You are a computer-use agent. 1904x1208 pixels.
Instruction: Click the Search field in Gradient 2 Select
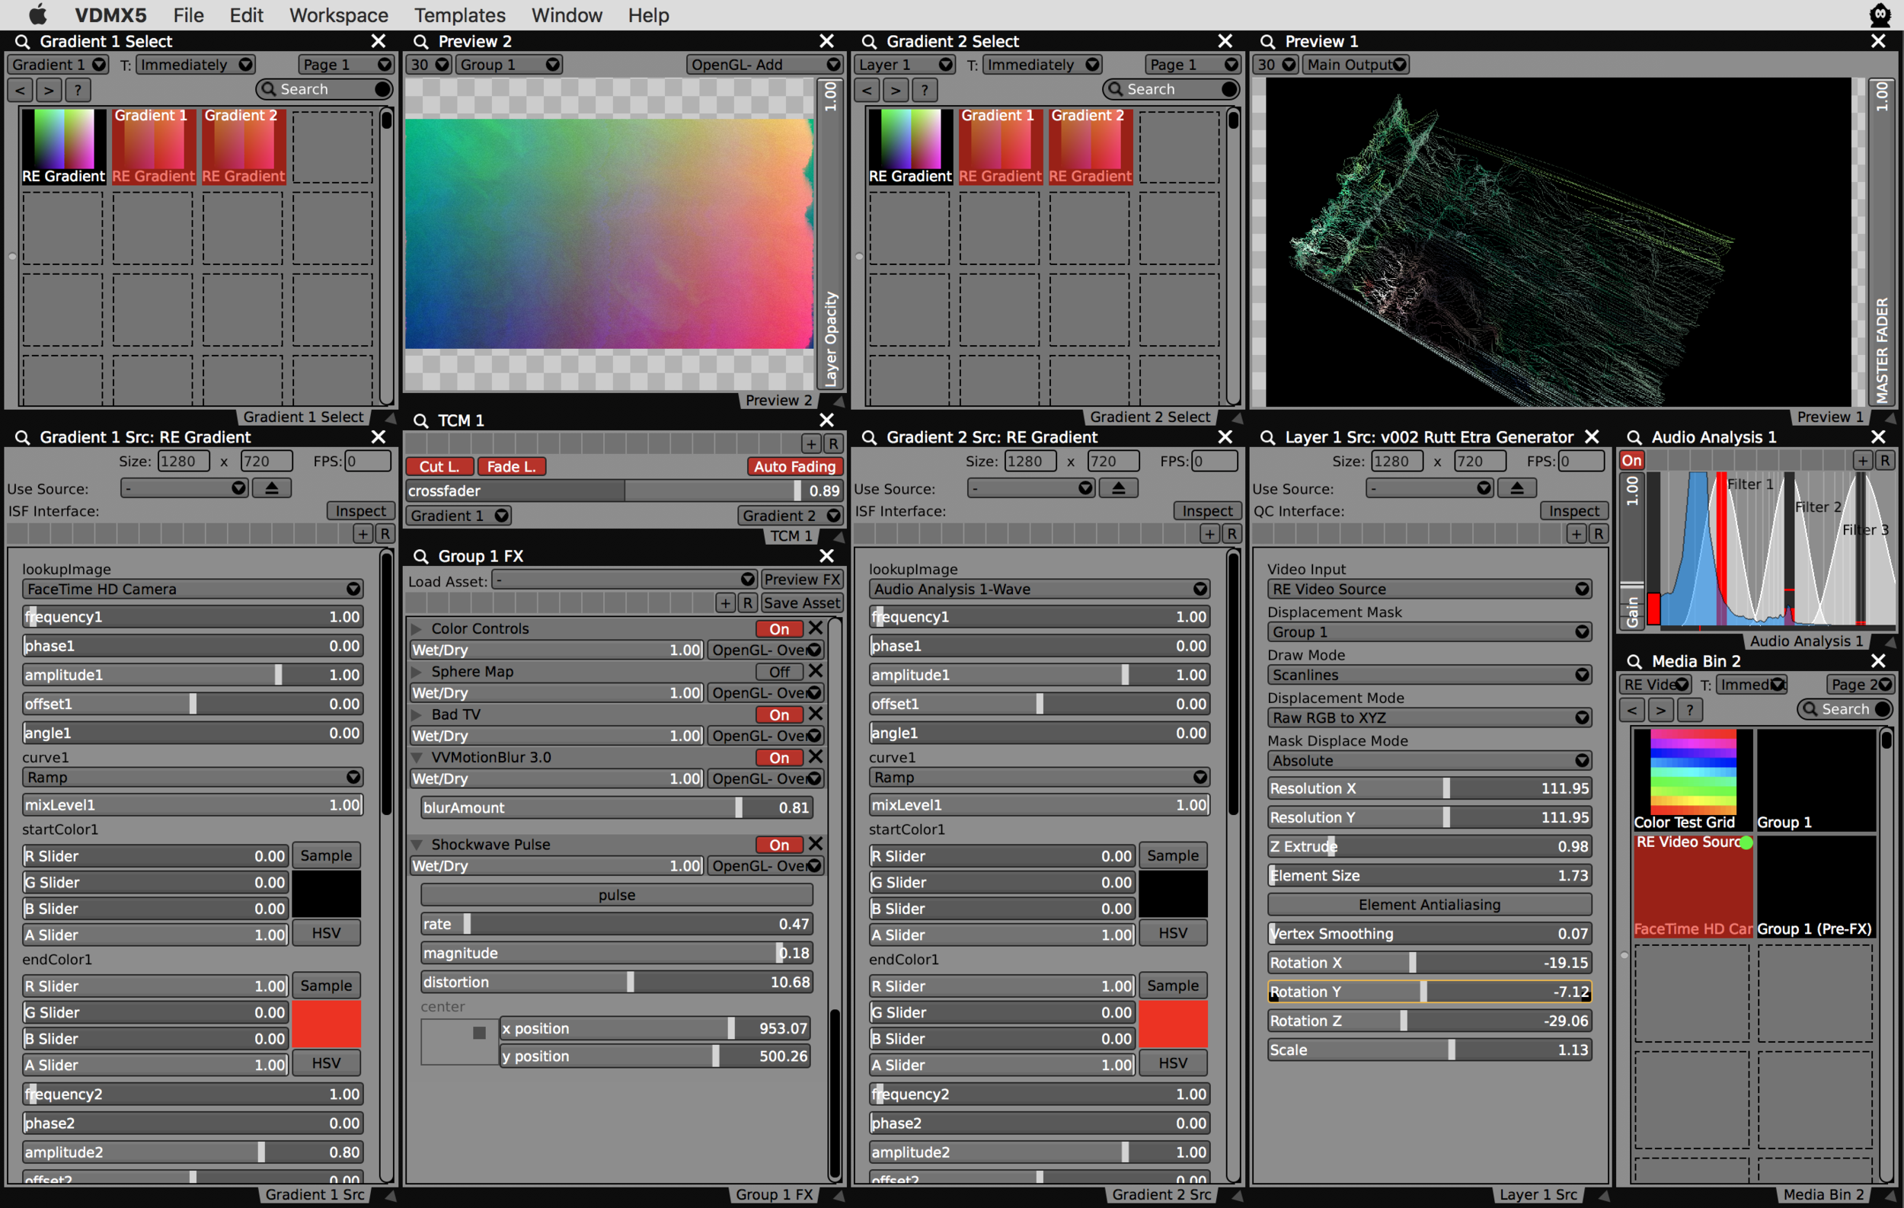[x=1172, y=89]
